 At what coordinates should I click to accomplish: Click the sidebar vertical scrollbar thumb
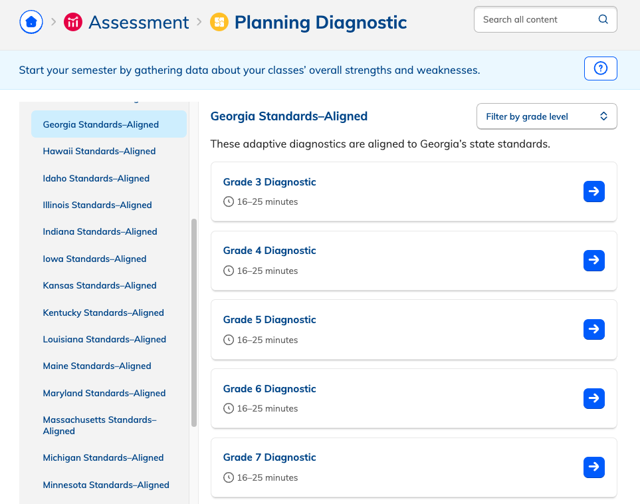[194, 323]
